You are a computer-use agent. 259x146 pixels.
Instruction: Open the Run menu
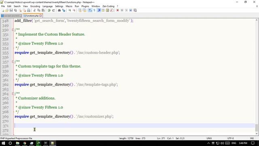[x=77, y=6]
